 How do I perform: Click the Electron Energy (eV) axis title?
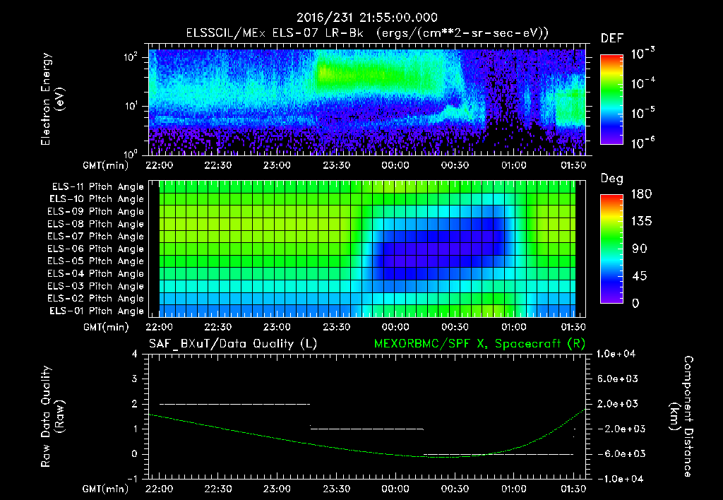point(52,99)
